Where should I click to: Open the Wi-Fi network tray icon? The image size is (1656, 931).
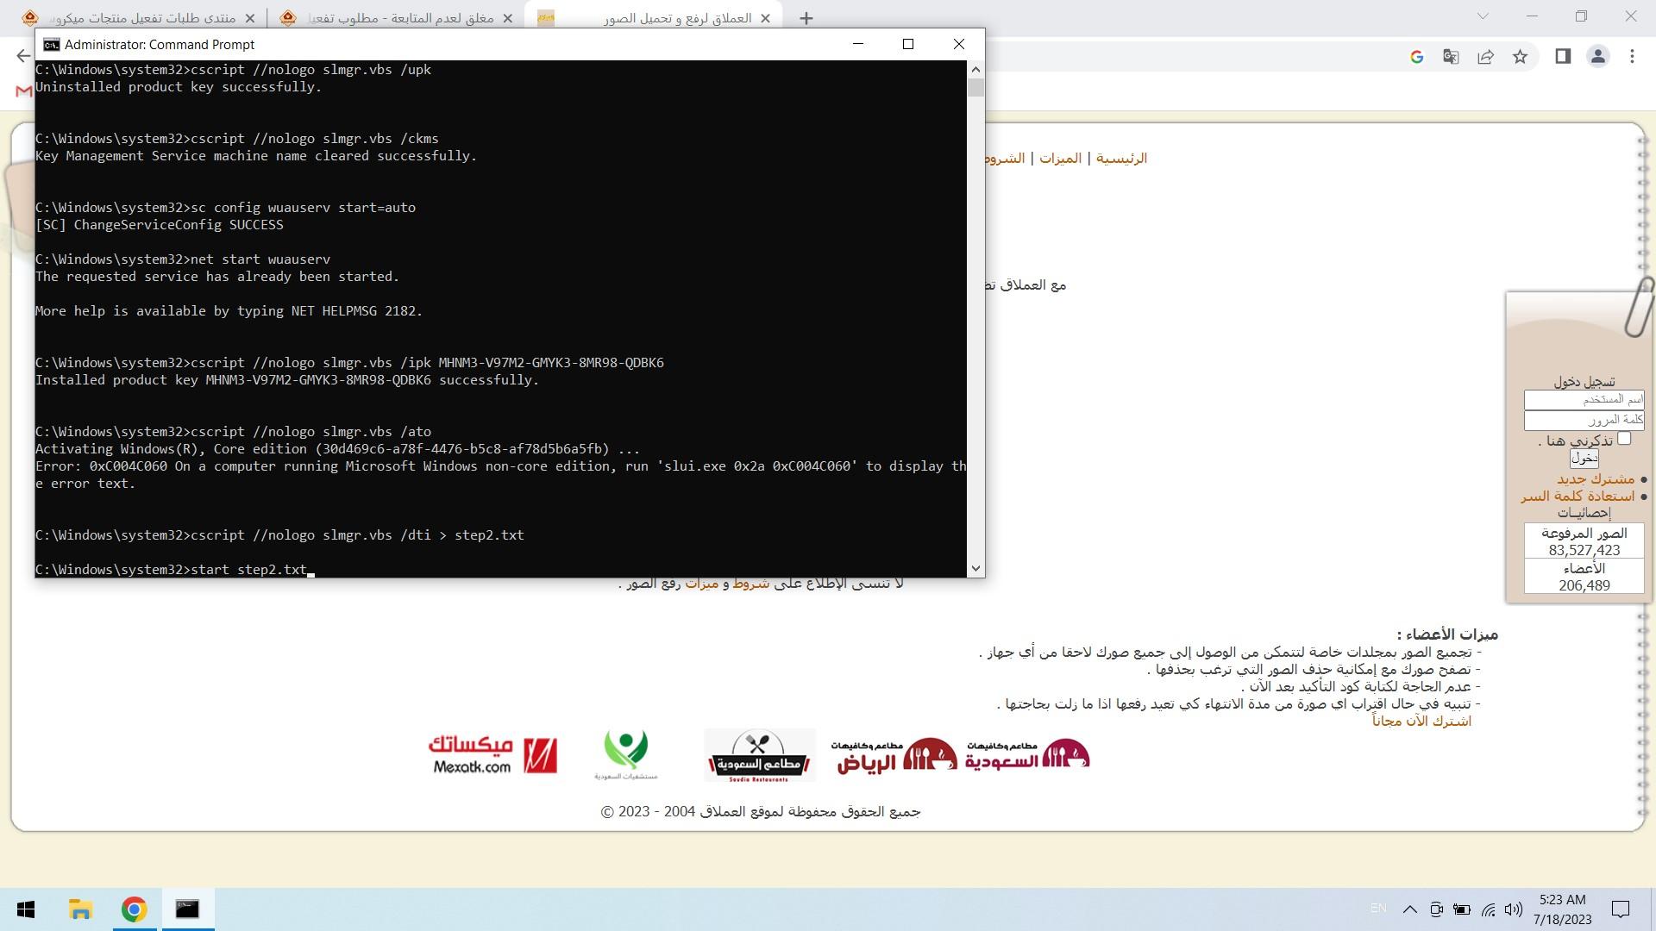point(1489,909)
